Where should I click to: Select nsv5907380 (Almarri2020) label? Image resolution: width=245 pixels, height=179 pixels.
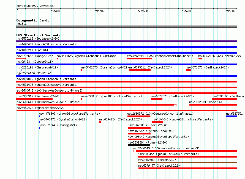pos(148,125)
